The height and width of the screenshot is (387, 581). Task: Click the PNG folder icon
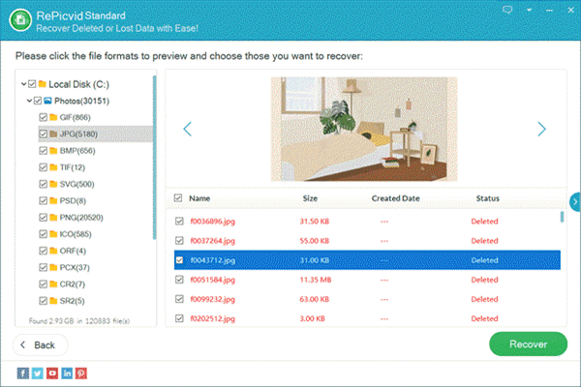53,218
